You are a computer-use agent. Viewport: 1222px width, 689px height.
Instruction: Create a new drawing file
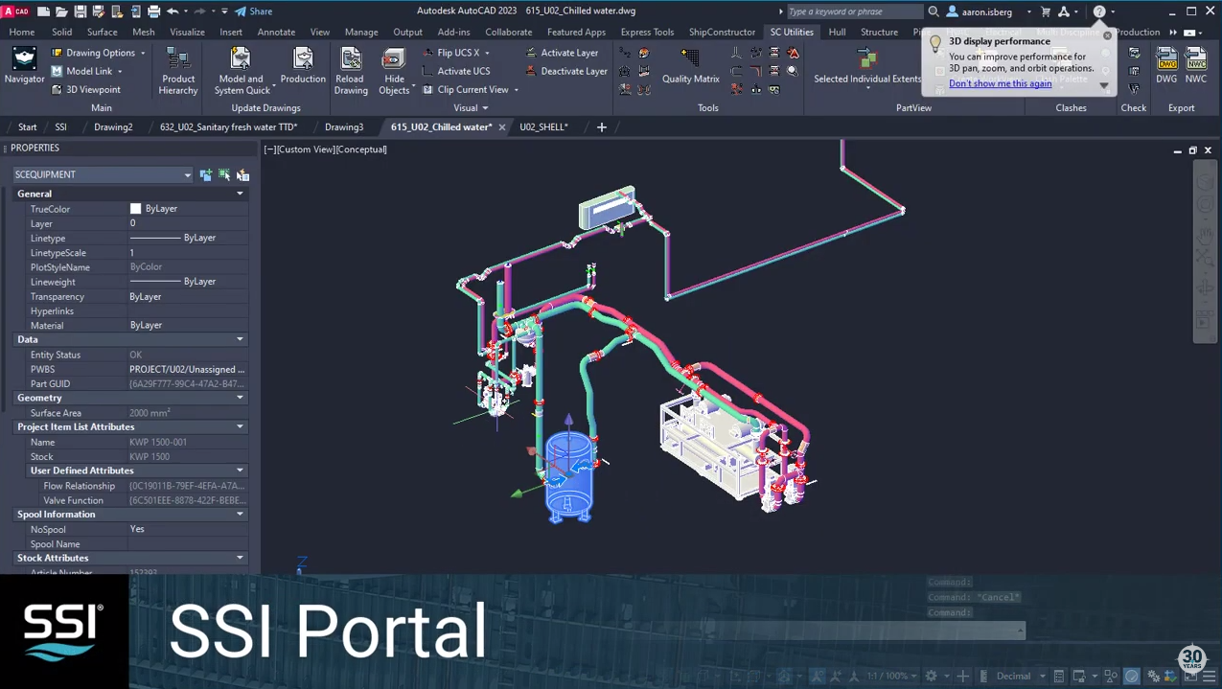pyautogui.click(x=43, y=11)
